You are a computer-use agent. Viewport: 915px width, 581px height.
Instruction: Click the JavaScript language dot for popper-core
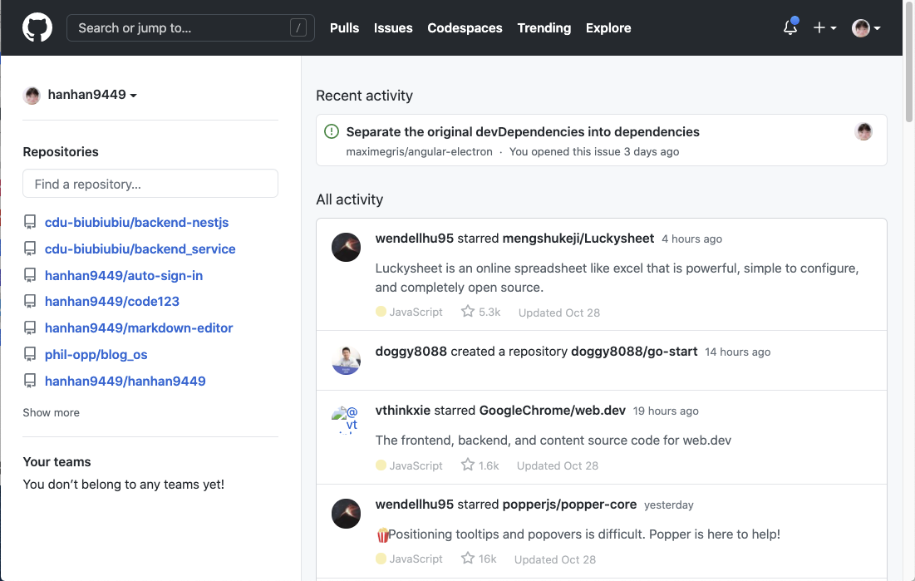click(x=381, y=559)
